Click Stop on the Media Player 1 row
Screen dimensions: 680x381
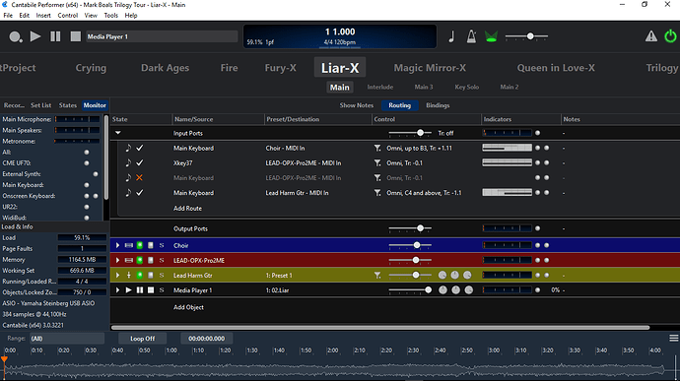(151, 290)
